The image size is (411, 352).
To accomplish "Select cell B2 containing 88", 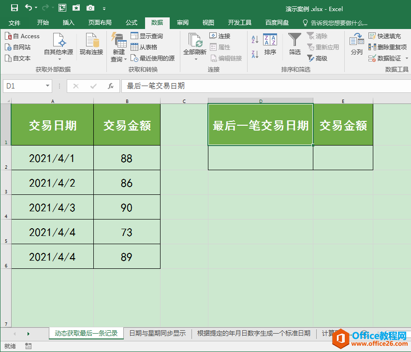I will (x=127, y=158).
